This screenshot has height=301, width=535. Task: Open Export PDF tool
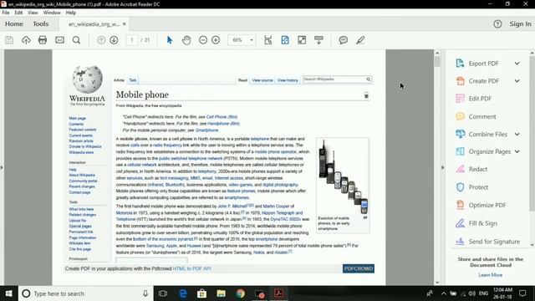coord(483,64)
